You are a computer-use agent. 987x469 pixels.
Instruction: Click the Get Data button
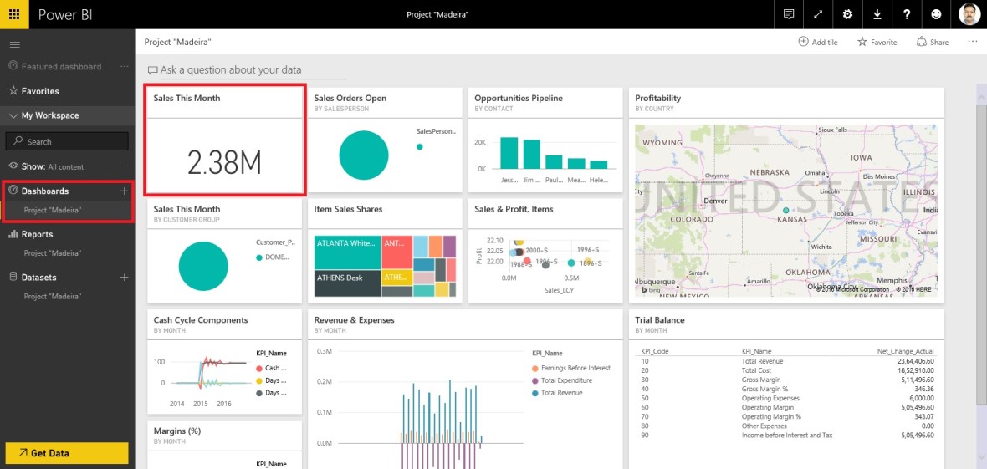[x=67, y=453]
